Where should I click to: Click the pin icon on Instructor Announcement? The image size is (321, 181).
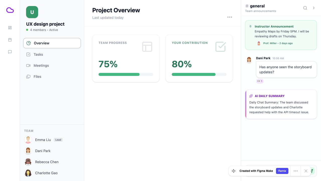coord(250,26)
